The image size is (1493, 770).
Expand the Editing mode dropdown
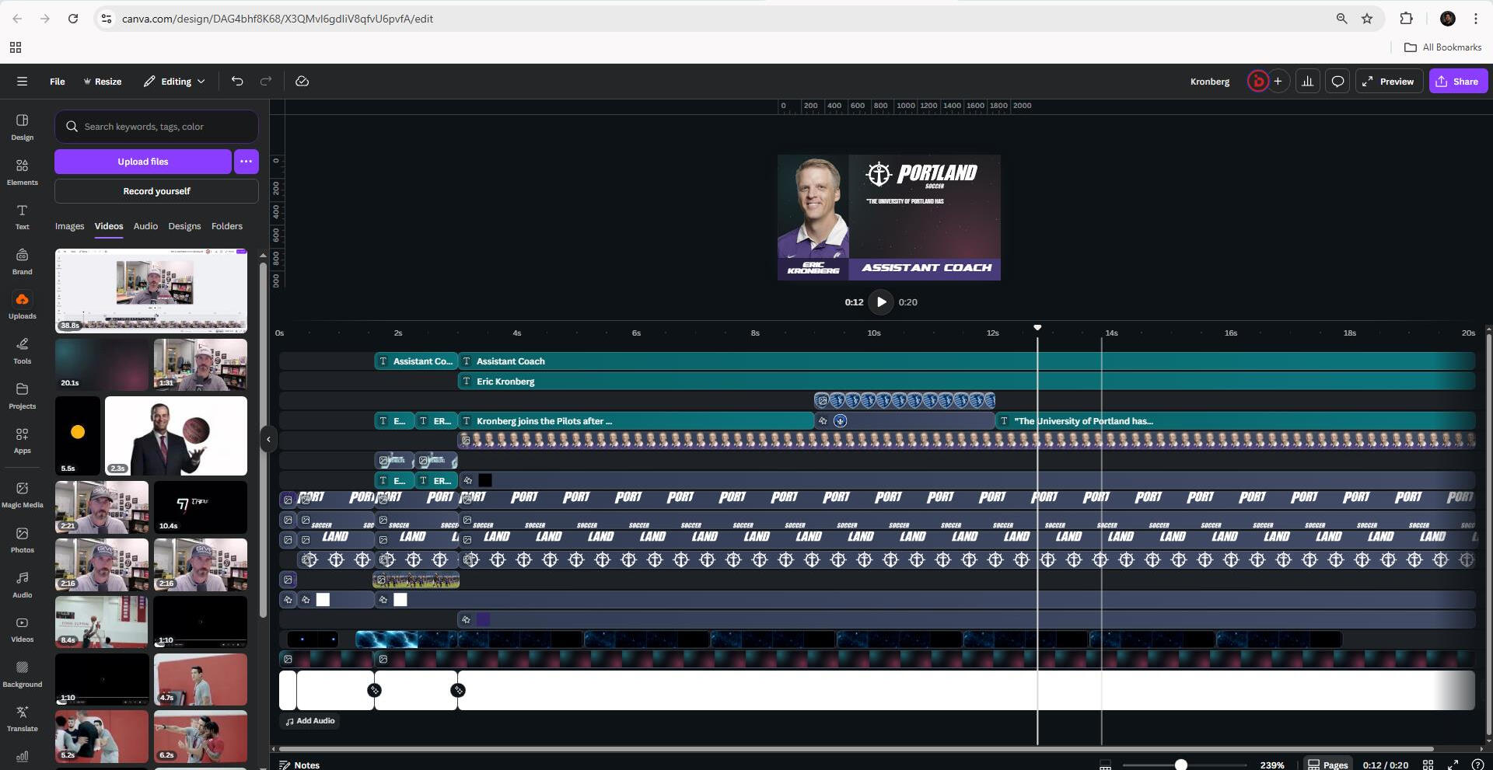[x=175, y=82]
